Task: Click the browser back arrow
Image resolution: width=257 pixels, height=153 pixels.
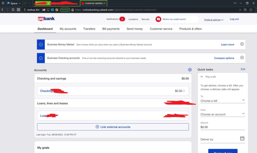Action: point(2,10)
